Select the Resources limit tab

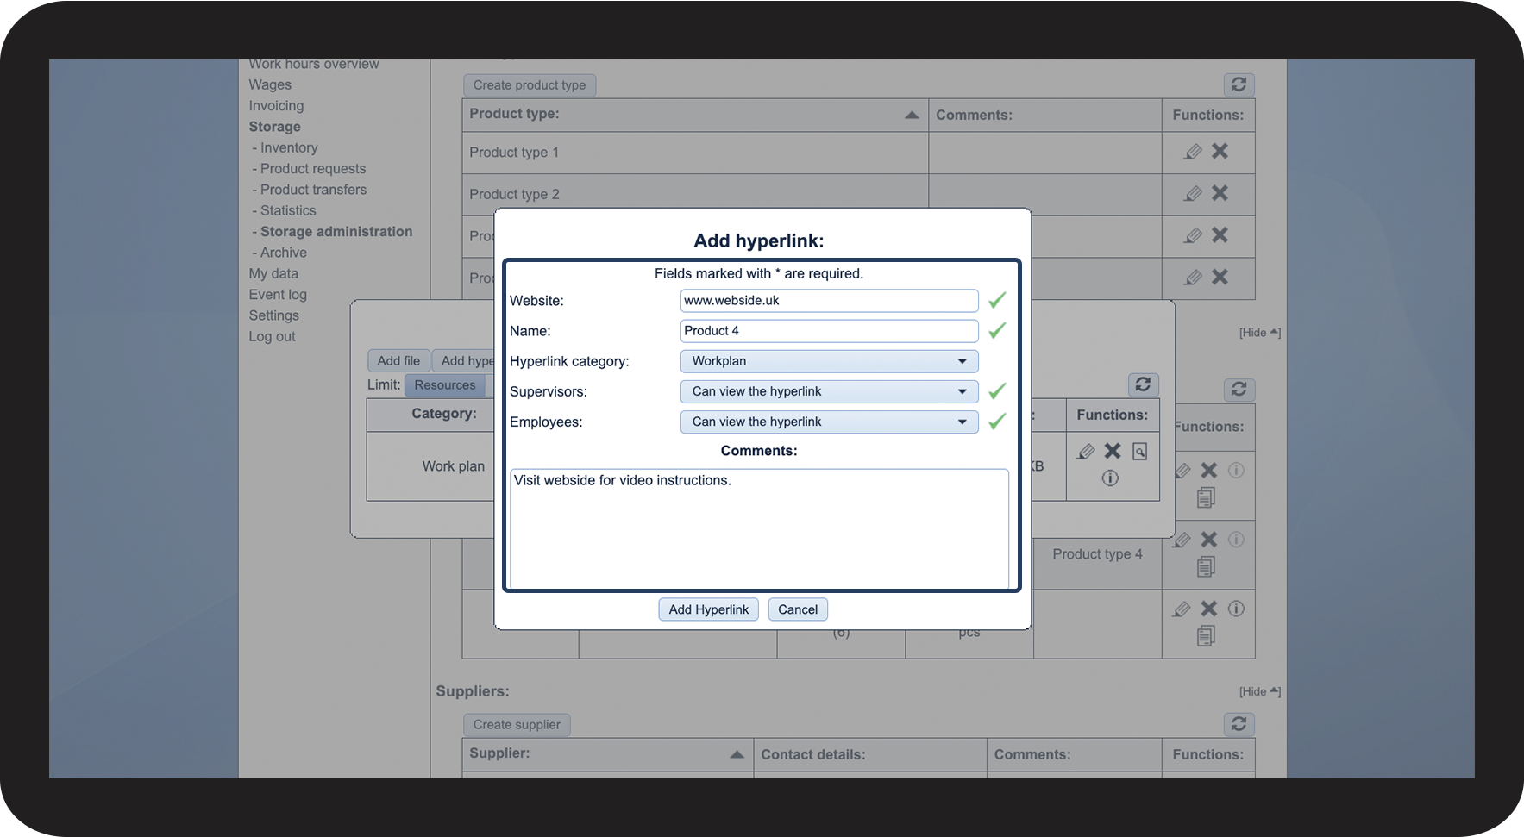pyautogui.click(x=444, y=385)
